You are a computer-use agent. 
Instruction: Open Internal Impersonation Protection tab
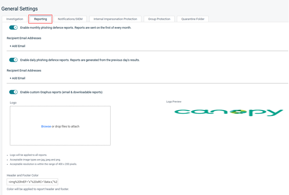[115, 19]
